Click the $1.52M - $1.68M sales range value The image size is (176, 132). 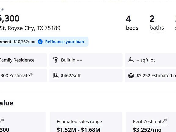point(79,130)
